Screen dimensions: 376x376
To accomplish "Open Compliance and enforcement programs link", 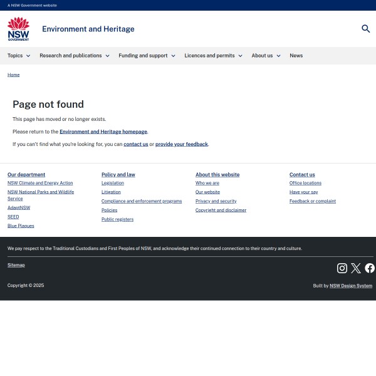I will 142,201.
